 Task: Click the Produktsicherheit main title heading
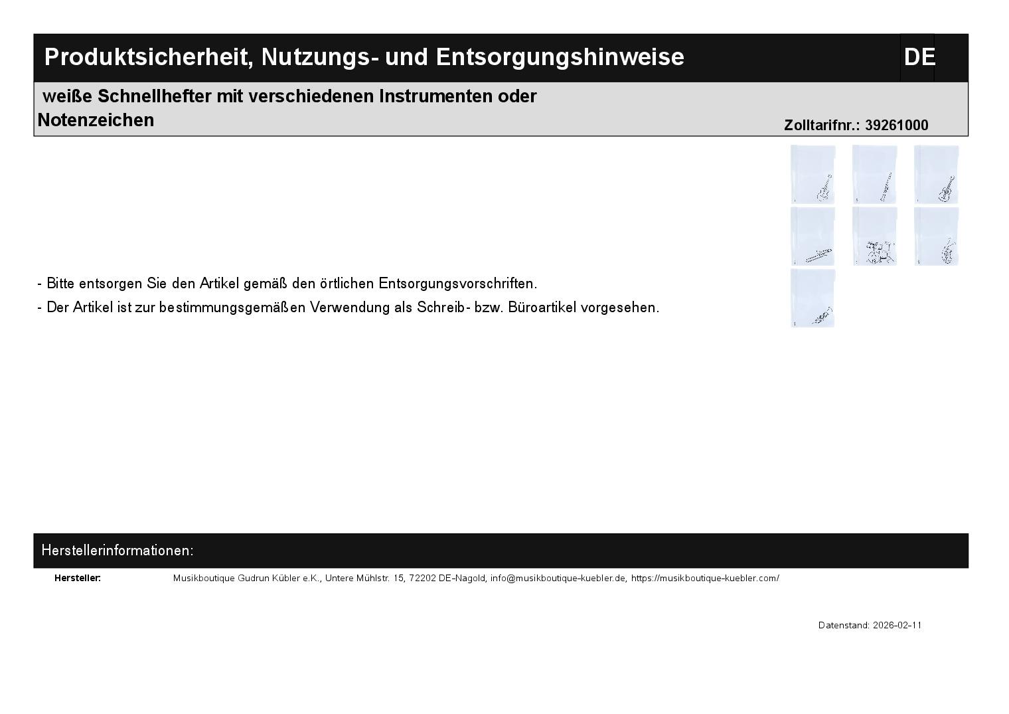364,58
